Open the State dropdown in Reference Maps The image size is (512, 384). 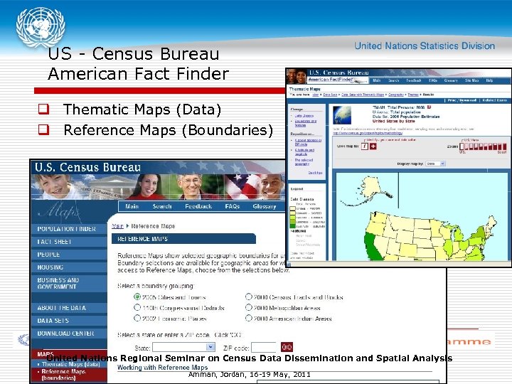184,347
